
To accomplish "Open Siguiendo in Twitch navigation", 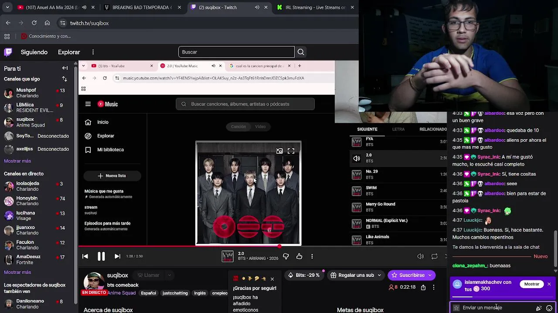I will coord(34,52).
